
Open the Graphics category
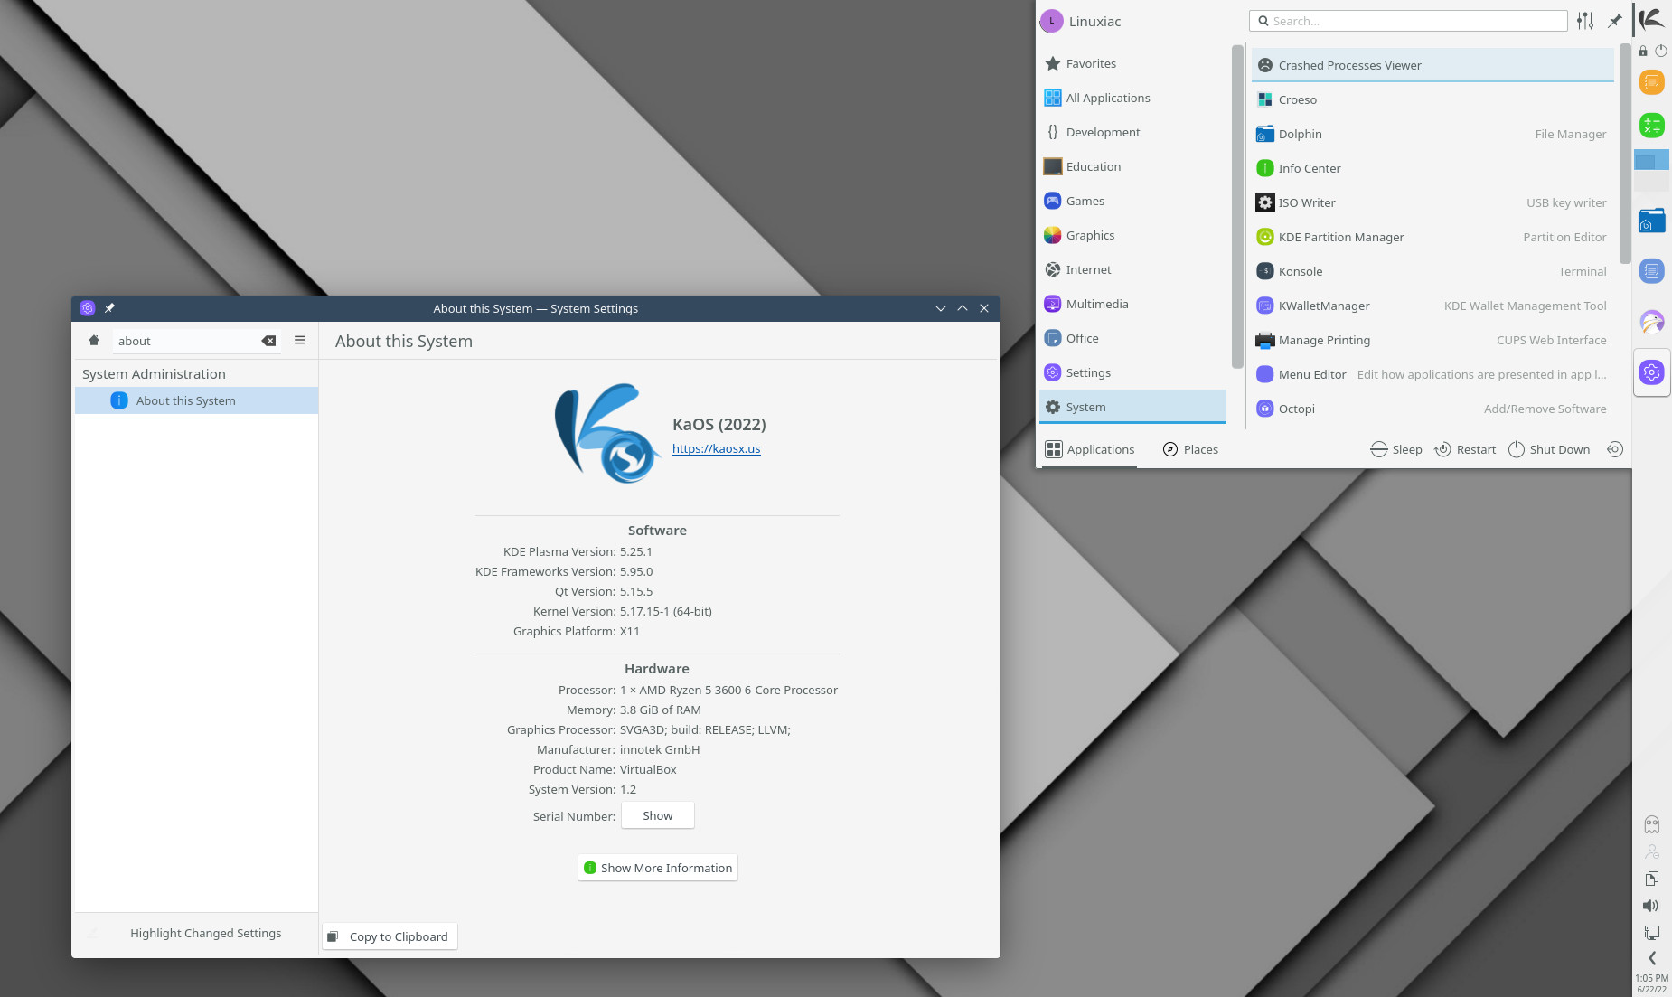point(1132,235)
